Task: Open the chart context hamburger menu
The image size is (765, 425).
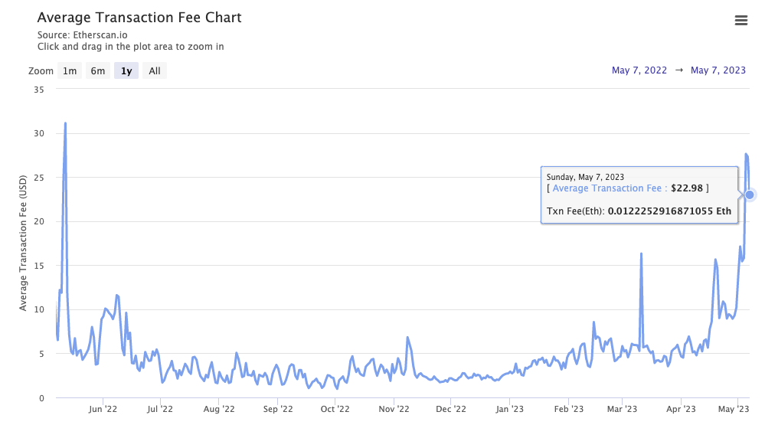Action: tap(740, 21)
